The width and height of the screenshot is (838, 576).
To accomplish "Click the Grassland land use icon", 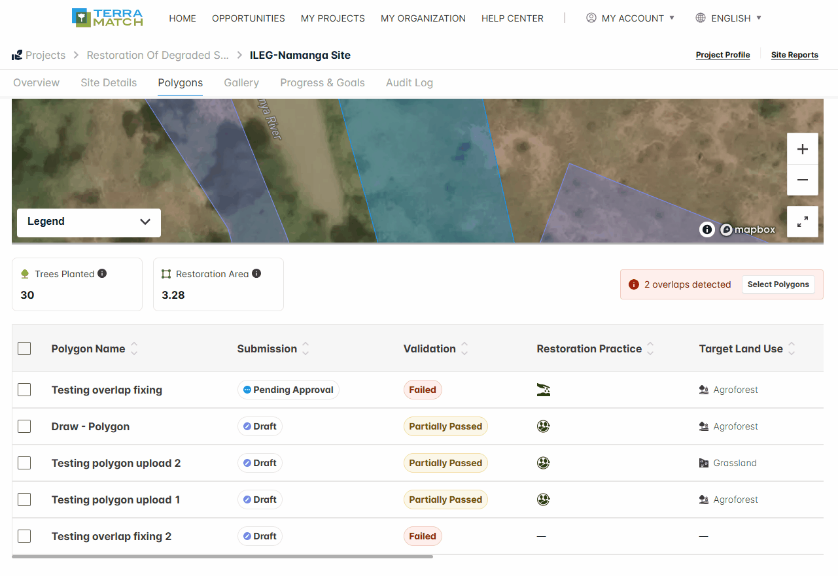I will tap(704, 463).
